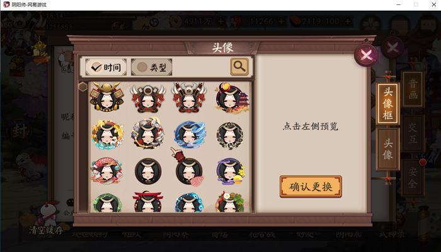The height and width of the screenshot is (252, 441).
Task: Select the pagoda and moon frame
Action: [x=232, y=98]
